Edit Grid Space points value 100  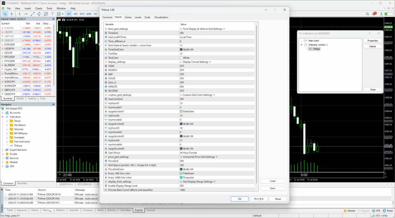(x=217, y=165)
